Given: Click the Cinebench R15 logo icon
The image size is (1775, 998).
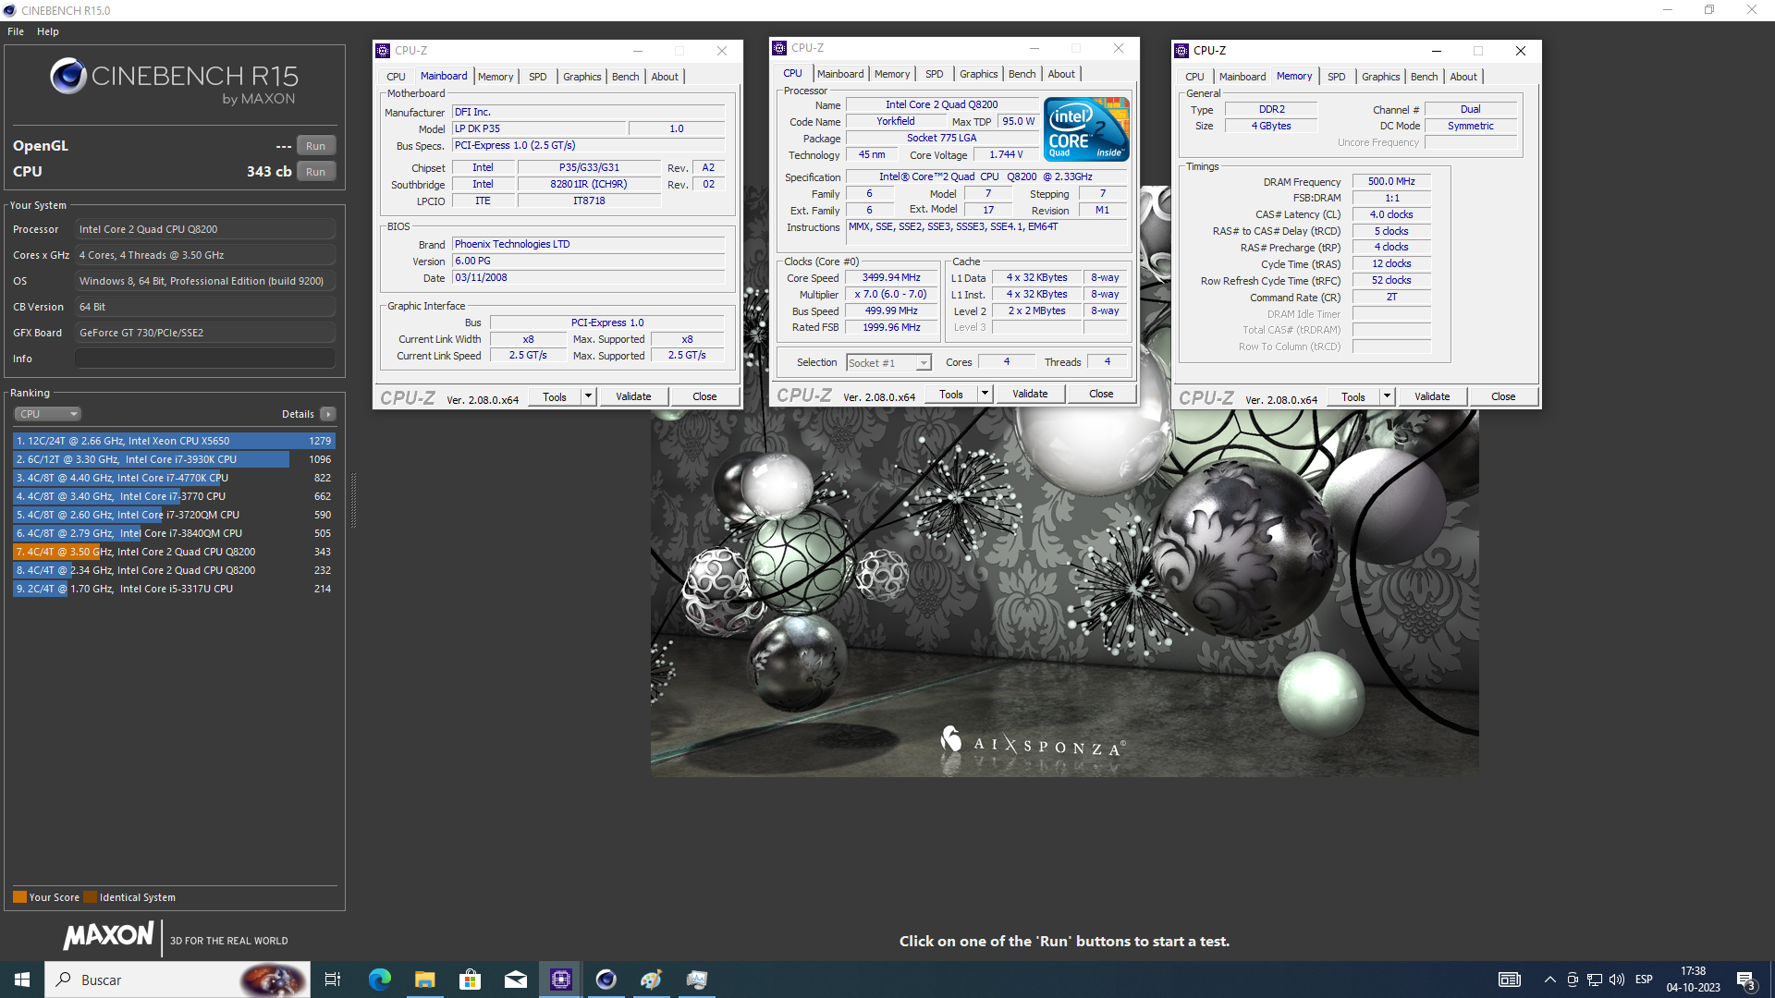Looking at the screenshot, I should click(x=68, y=77).
